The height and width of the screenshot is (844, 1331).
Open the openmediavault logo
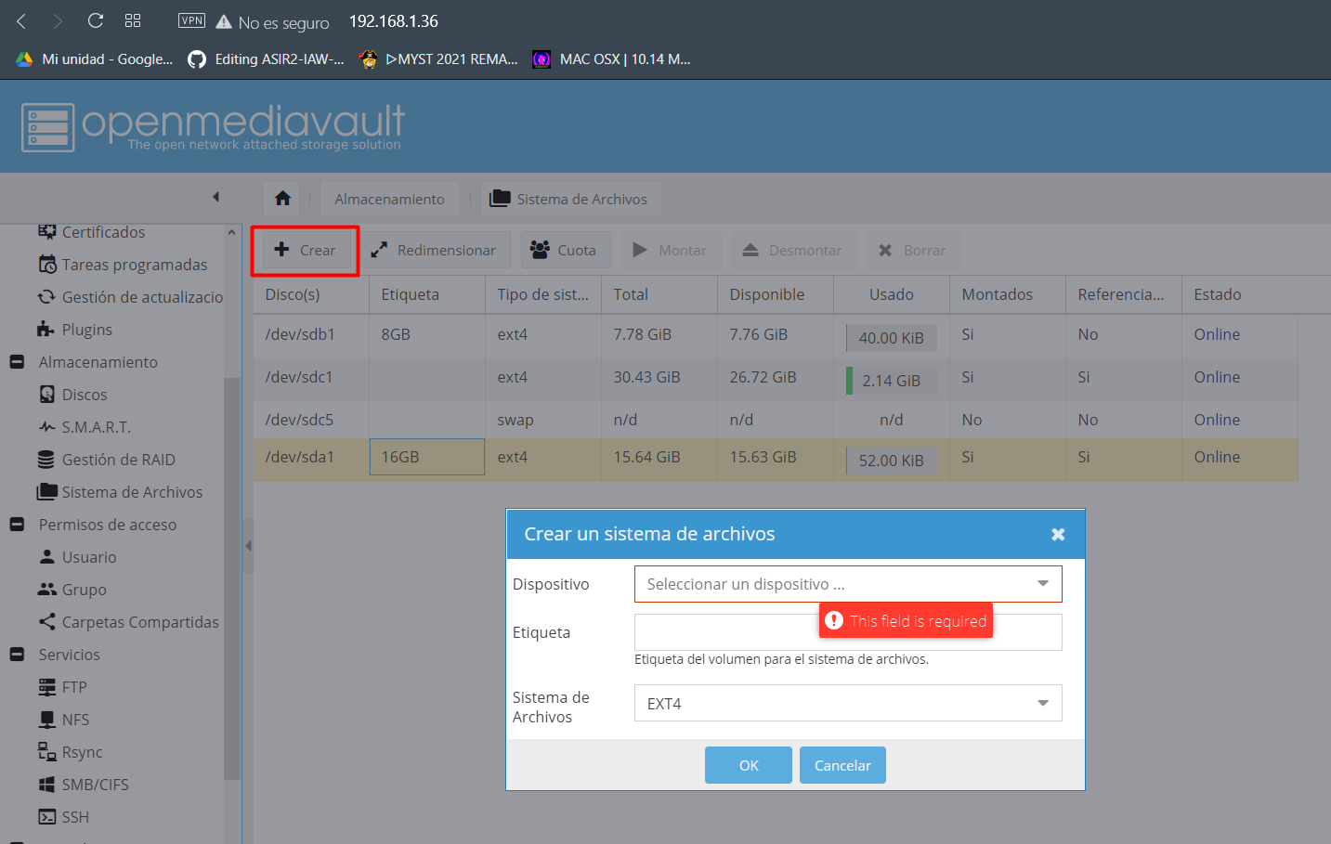coord(213,126)
